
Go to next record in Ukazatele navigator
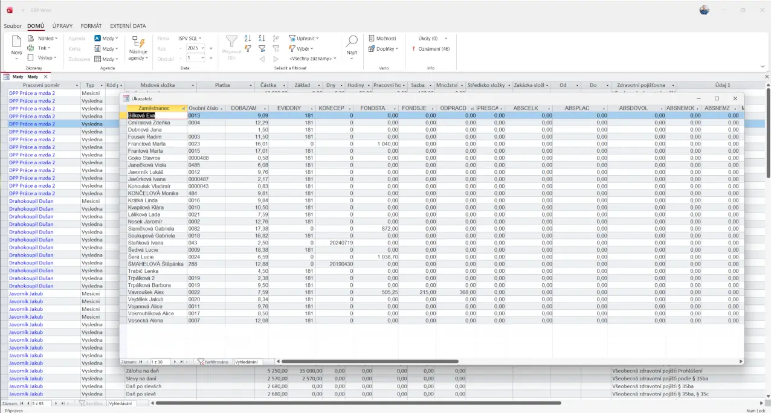coord(175,362)
